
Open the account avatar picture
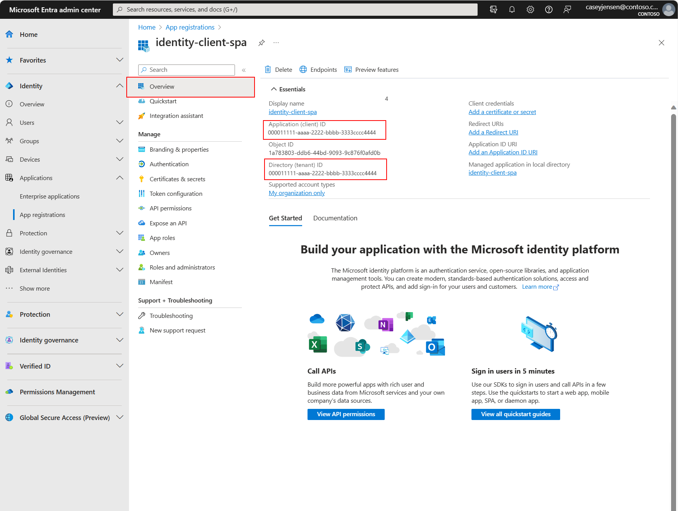(668, 10)
